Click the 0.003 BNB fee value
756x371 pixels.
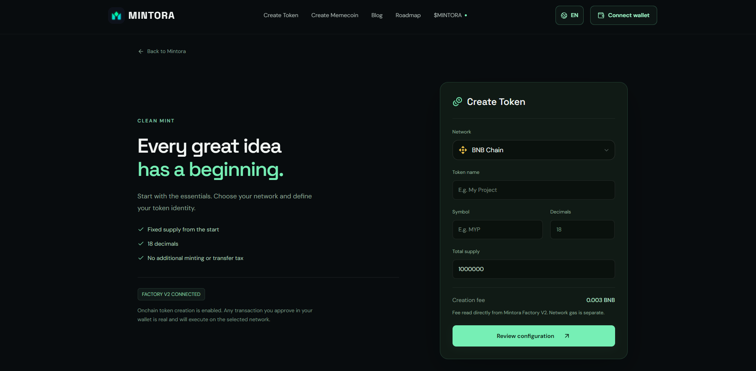[600, 300]
